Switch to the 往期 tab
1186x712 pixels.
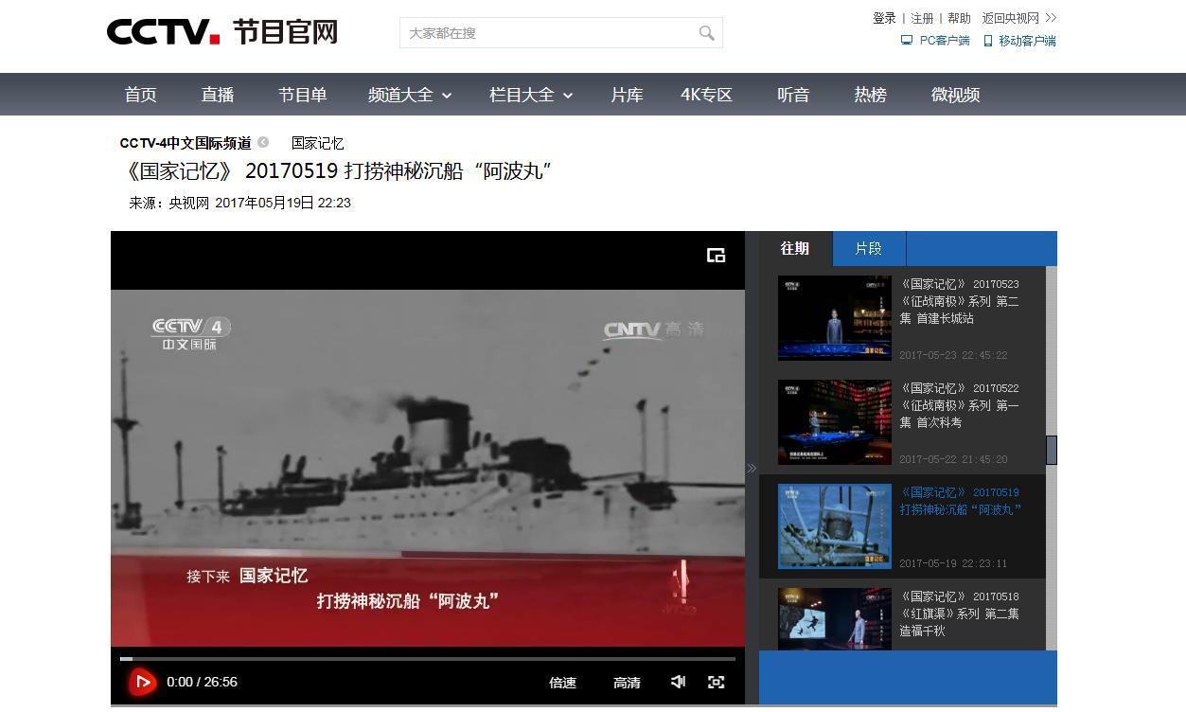(795, 248)
